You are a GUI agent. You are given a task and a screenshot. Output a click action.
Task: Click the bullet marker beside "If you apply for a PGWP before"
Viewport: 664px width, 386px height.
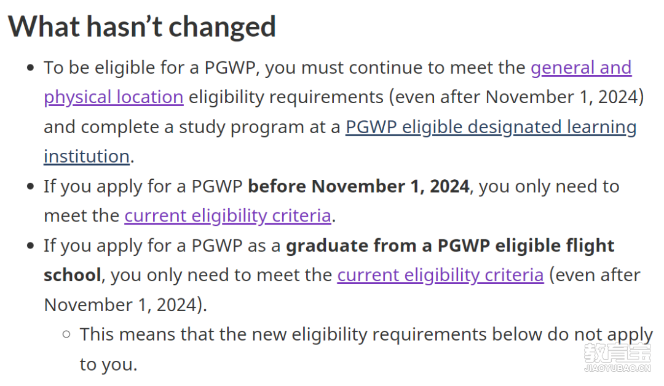click(30, 187)
